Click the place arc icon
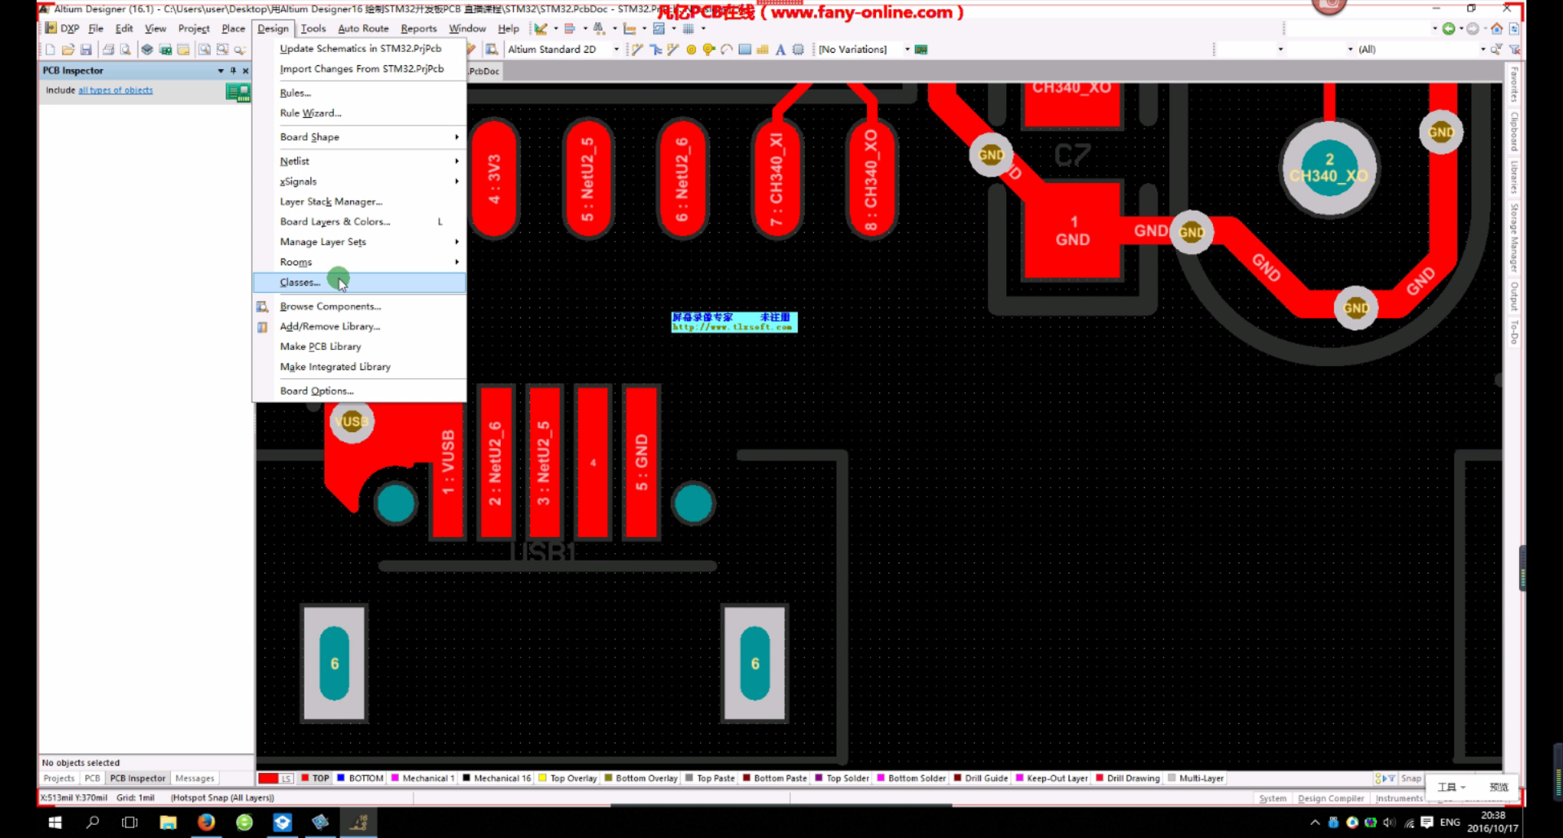The image size is (1563, 838). [x=726, y=50]
